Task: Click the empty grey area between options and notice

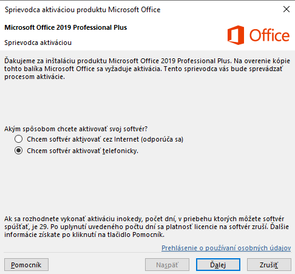Action: click(x=147, y=184)
